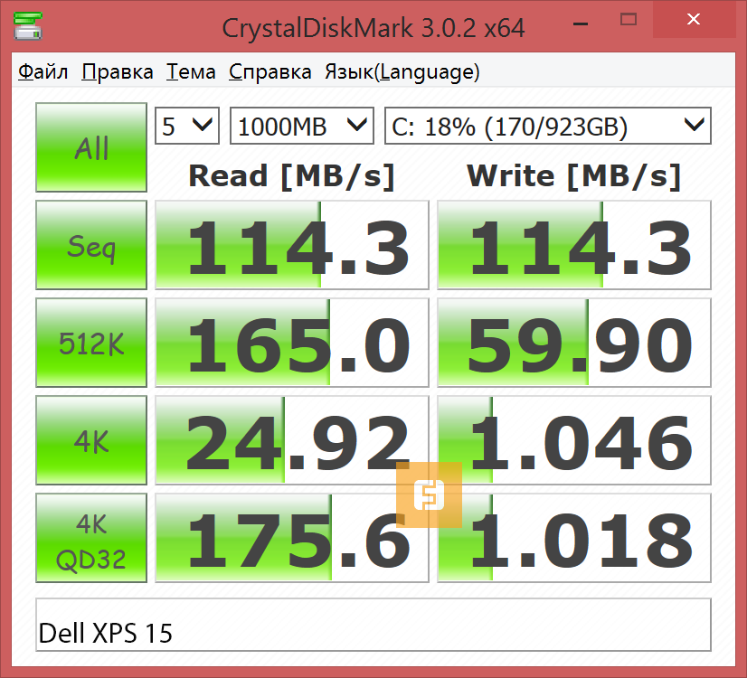Viewport: 747px width, 678px height.
Task: Open the test count dropdown showing 5
Action: (187, 127)
